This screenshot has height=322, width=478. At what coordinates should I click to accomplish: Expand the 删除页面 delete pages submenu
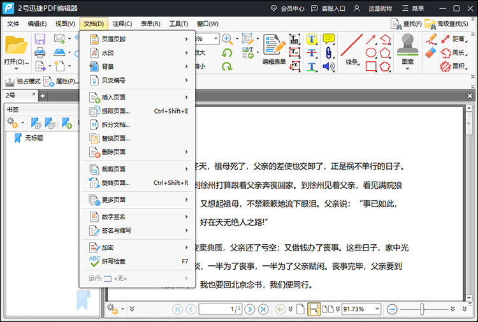(138, 152)
